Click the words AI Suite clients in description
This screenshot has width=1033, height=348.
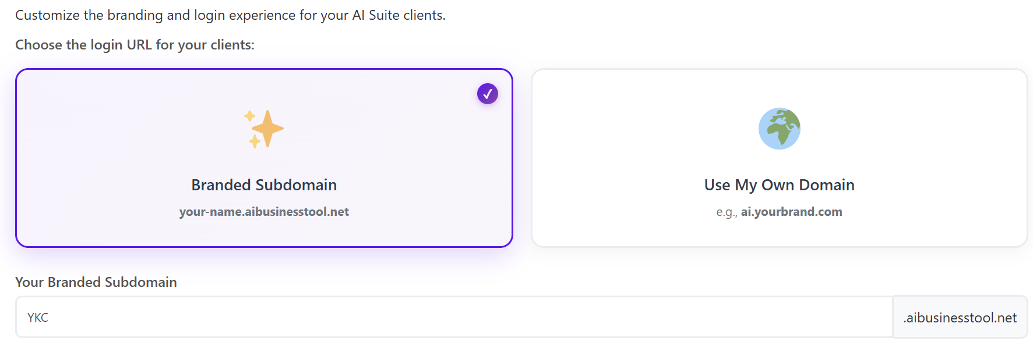399,15
